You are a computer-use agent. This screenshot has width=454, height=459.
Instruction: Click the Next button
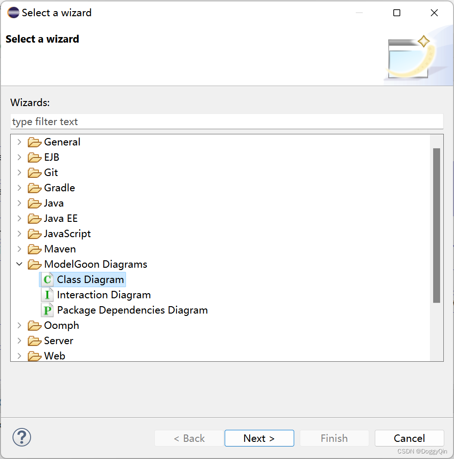coord(259,438)
